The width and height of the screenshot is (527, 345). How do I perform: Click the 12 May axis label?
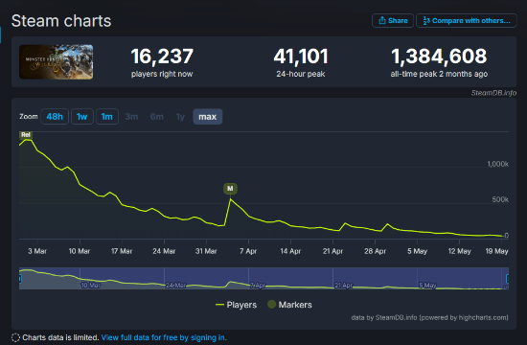tap(459, 251)
